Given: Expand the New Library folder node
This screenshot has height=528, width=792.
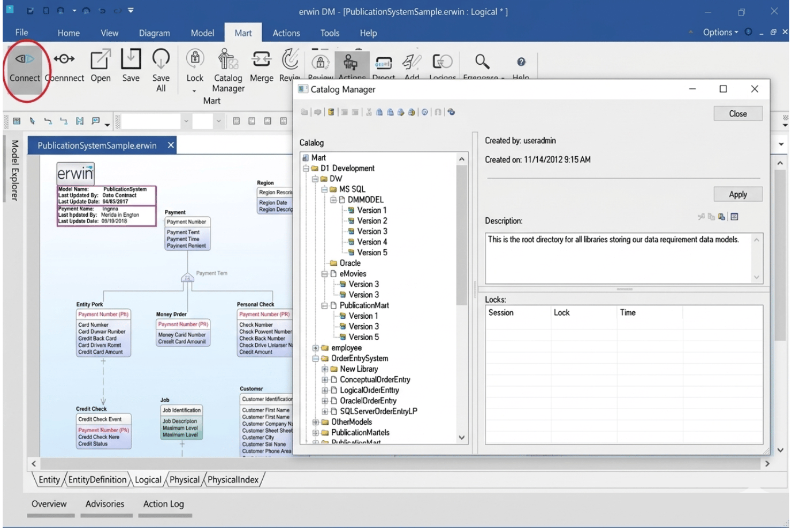Looking at the screenshot, I should [324, 369].
